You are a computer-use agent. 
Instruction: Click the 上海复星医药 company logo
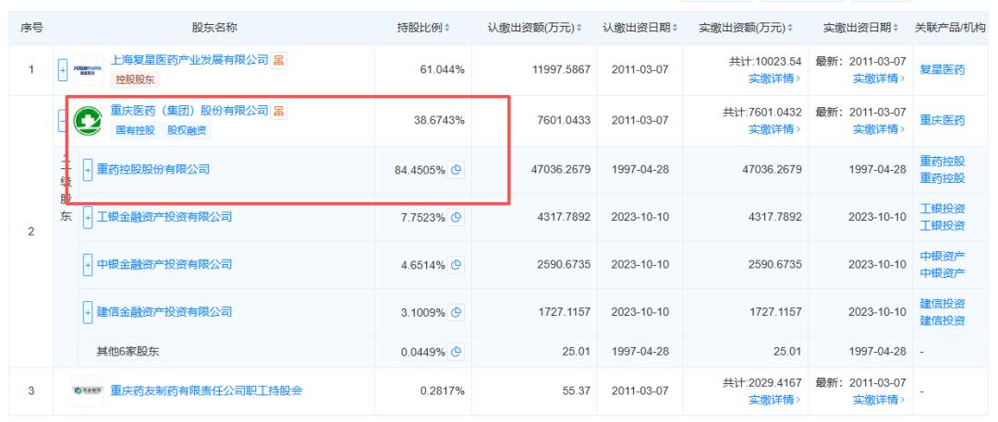(x=88, y=70)
